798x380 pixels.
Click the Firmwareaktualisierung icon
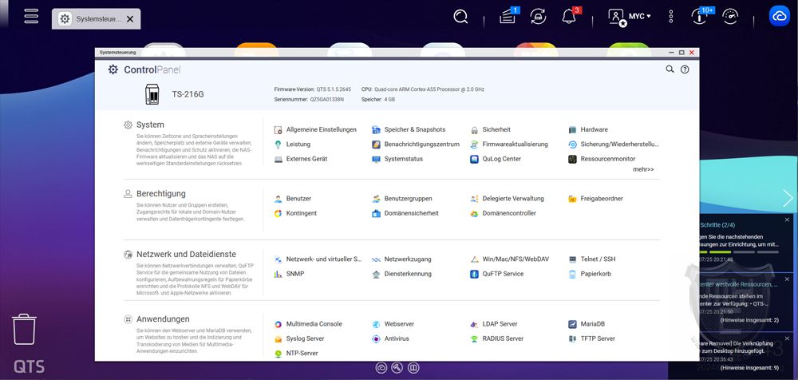474,144
